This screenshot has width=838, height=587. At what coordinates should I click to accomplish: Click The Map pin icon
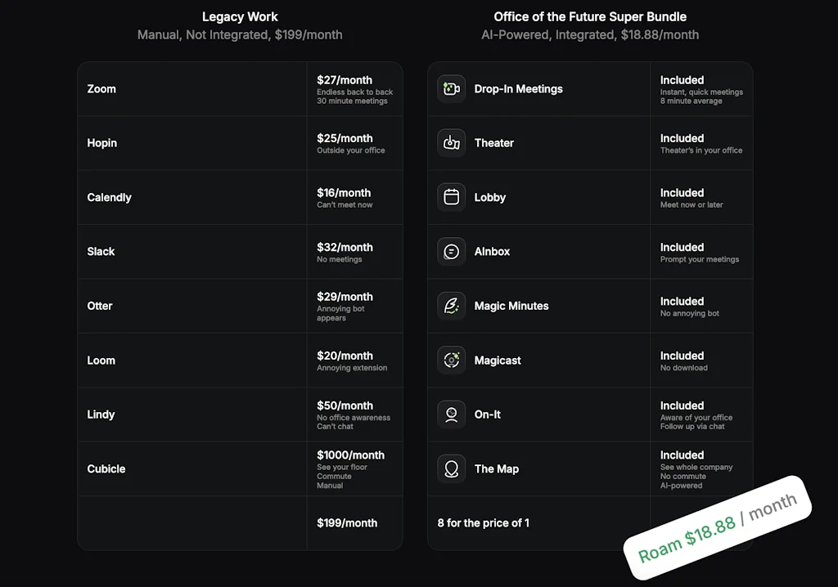click(x=451, y=468)
